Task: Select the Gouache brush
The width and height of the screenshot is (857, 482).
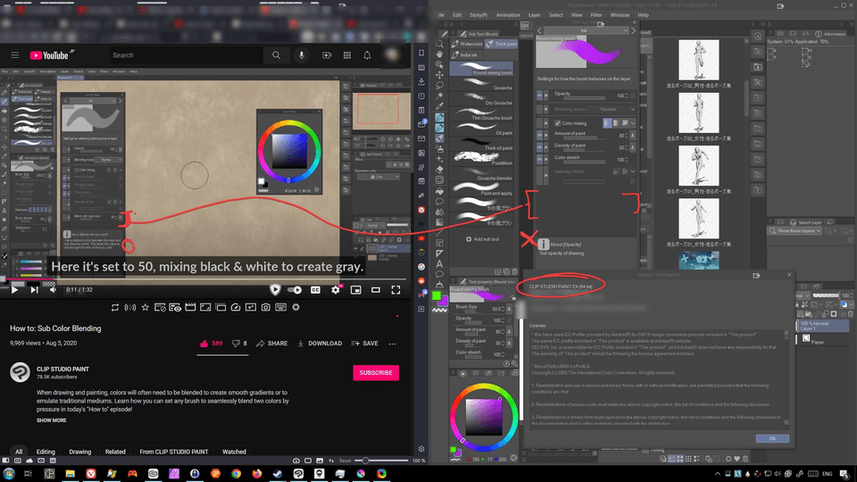Action: click(x=483, y=84)
